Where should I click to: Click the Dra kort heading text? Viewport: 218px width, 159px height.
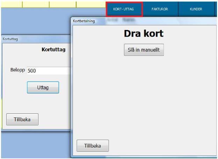tap(144, 34)
